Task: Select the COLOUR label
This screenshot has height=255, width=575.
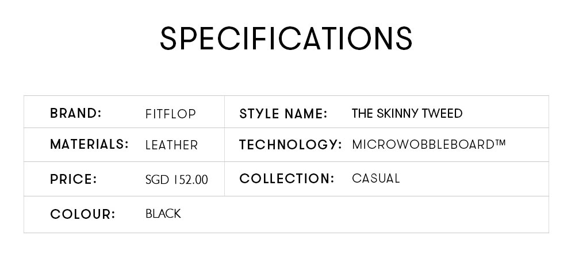Action: coord(82,214)
